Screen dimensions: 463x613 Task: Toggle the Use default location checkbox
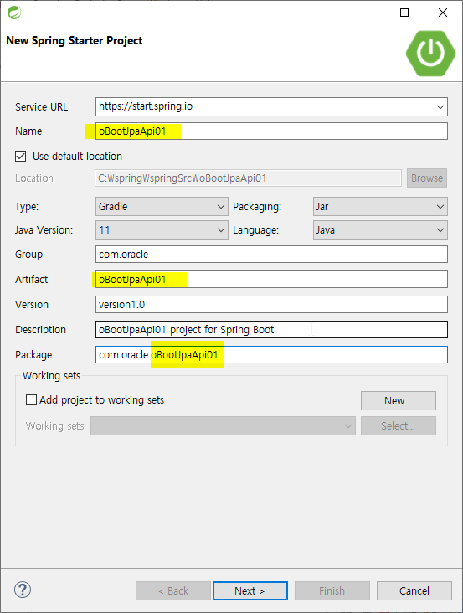tap(21, 157)
